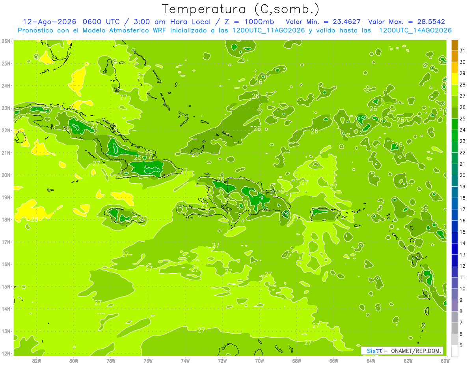Click the yellow colorbar segment between 28 and 29
The image size is (473, 366).
pos(454,79)
